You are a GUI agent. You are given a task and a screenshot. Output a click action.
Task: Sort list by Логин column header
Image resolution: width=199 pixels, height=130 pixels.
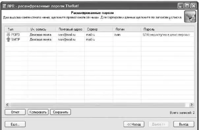click(127, 29)
